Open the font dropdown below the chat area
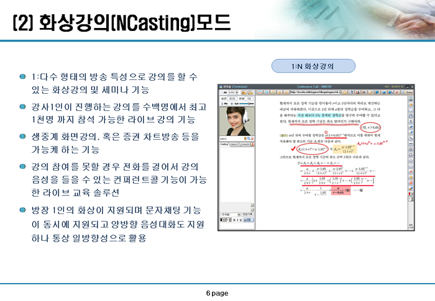The height and width of the screenshot is (301, 435). 231,215
